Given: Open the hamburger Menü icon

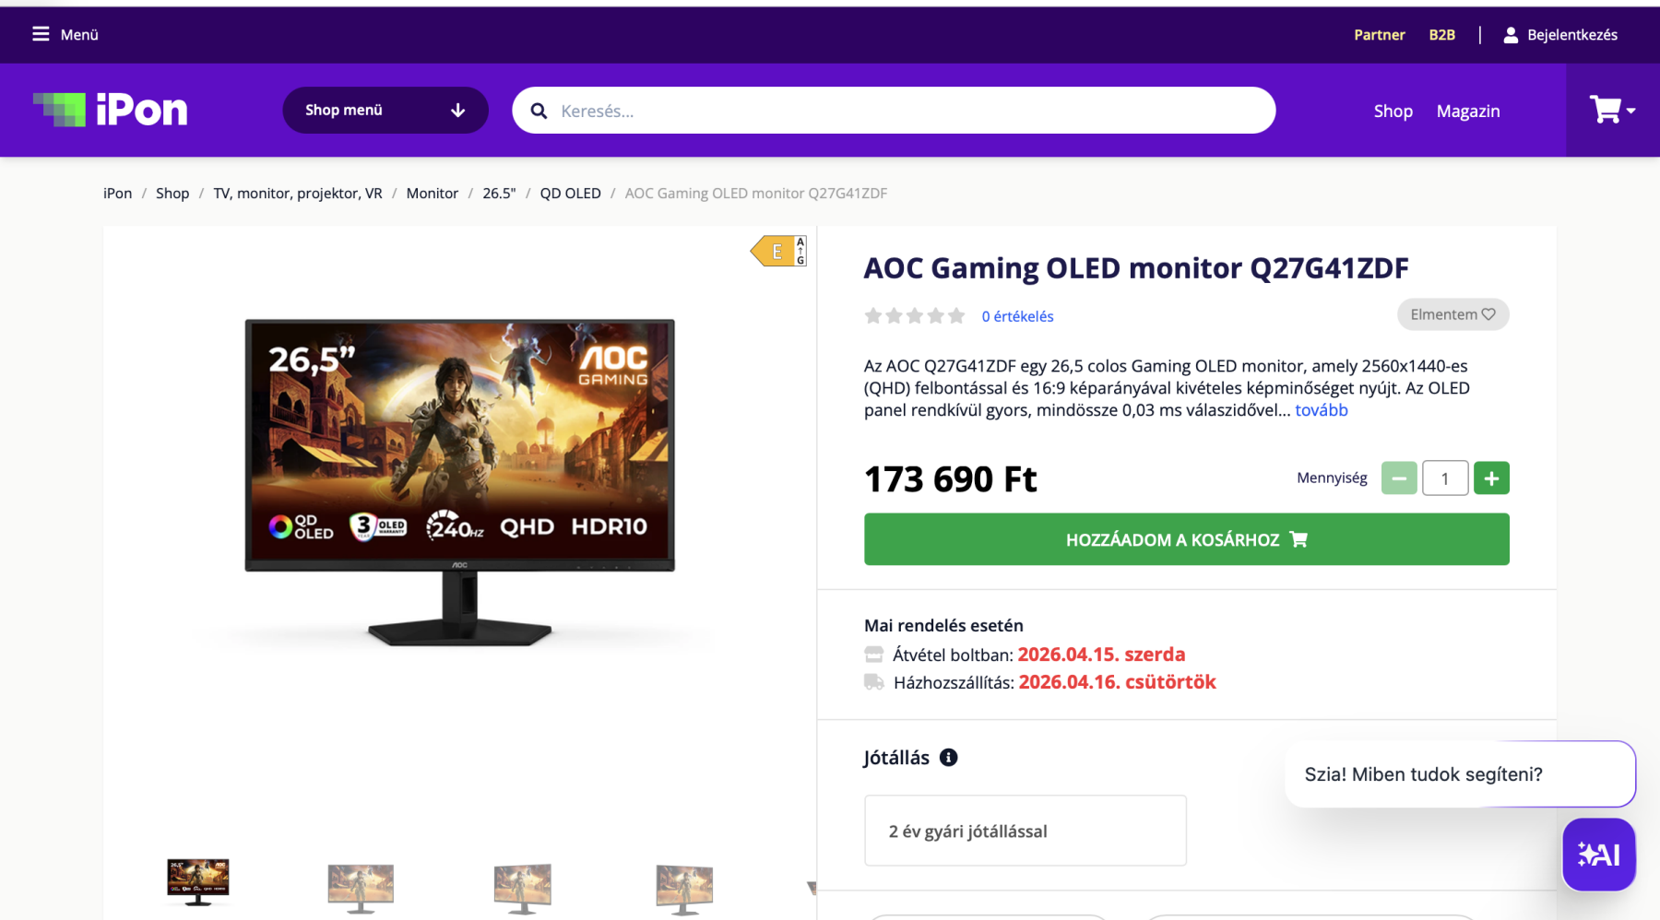Looking at the screenshot, I should pyautogui.click(x=41, y=34).
